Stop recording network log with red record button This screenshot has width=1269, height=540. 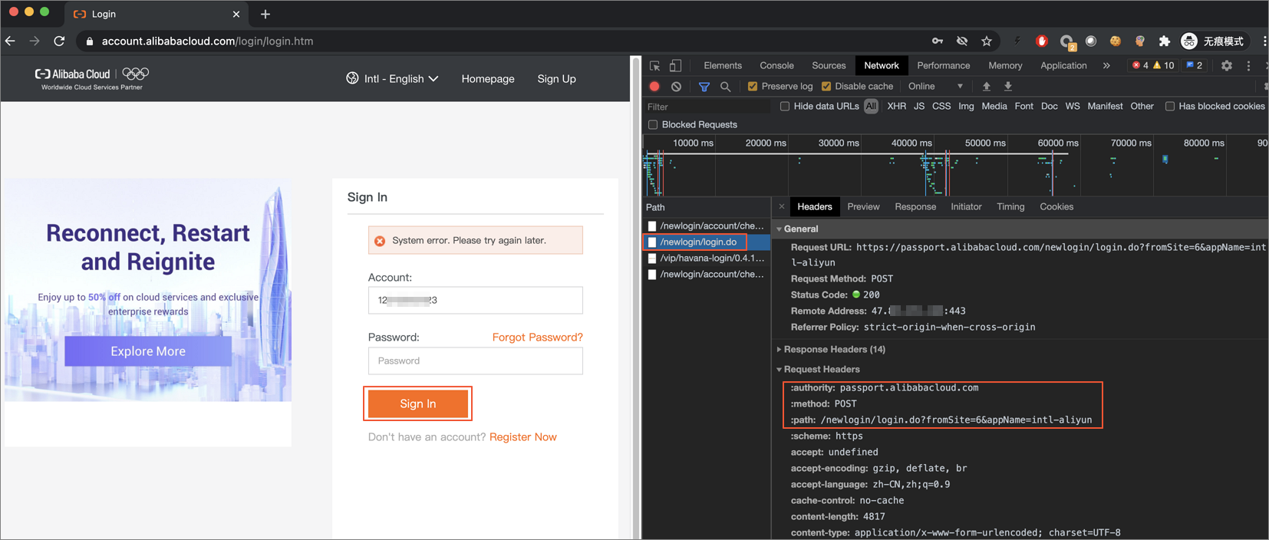[x=654, y=87]
